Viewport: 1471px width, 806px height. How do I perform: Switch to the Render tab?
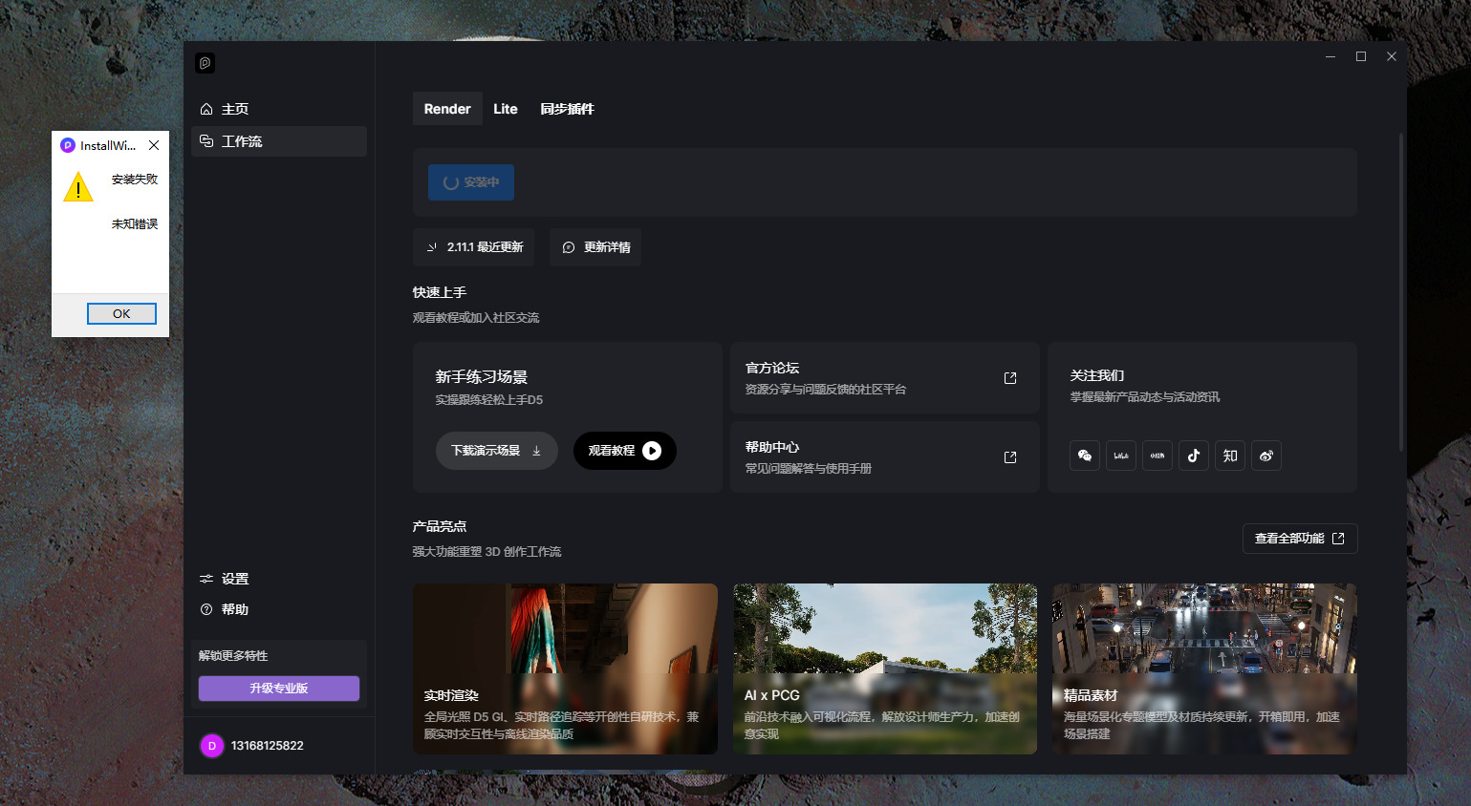click(447, 109)
